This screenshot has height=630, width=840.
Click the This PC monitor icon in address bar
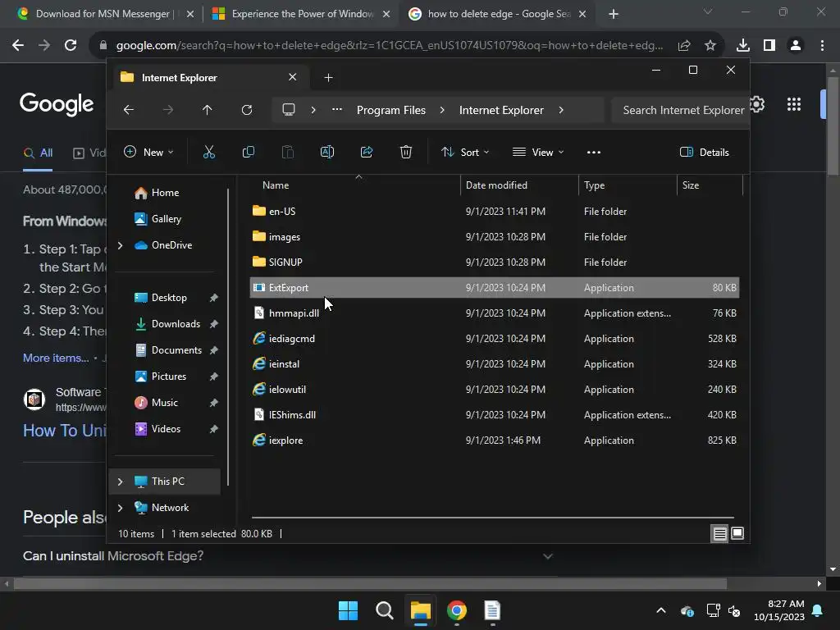[x=289, y=110]
